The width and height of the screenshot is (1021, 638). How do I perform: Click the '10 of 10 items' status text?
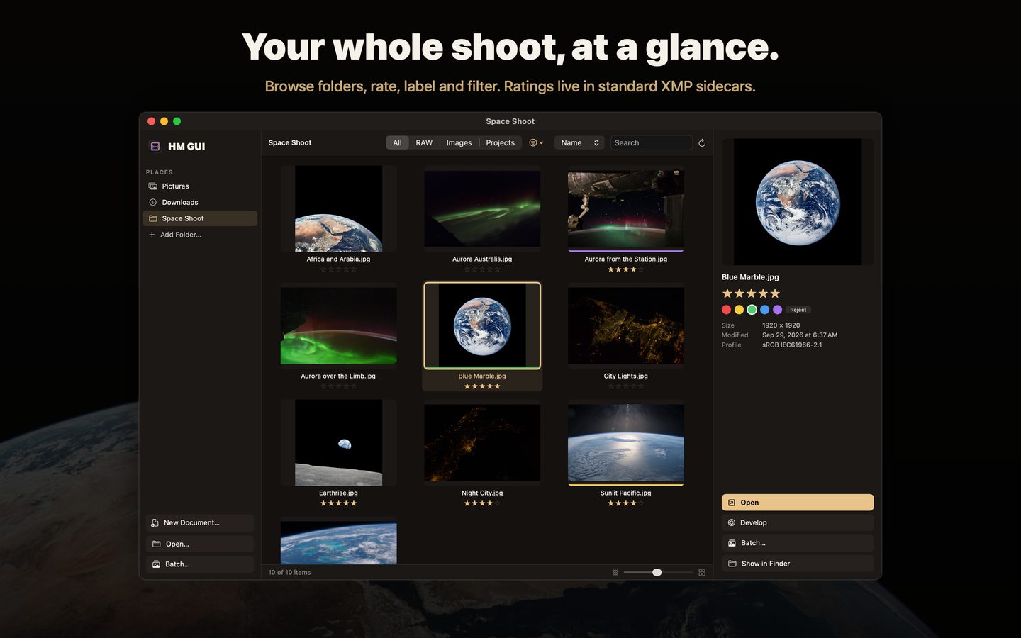pos(289,572)
